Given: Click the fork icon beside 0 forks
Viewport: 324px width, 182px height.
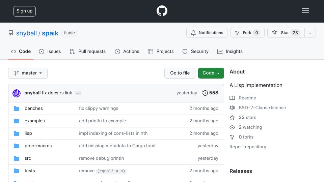Looking at the screenshot, I should coord(232,137).
